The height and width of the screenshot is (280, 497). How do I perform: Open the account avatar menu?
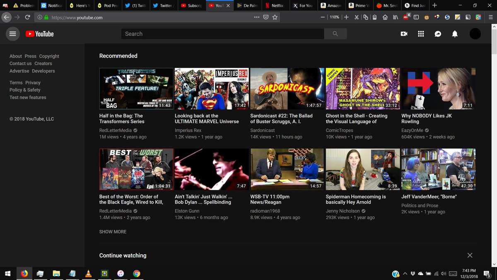click(x=475, y=34)
